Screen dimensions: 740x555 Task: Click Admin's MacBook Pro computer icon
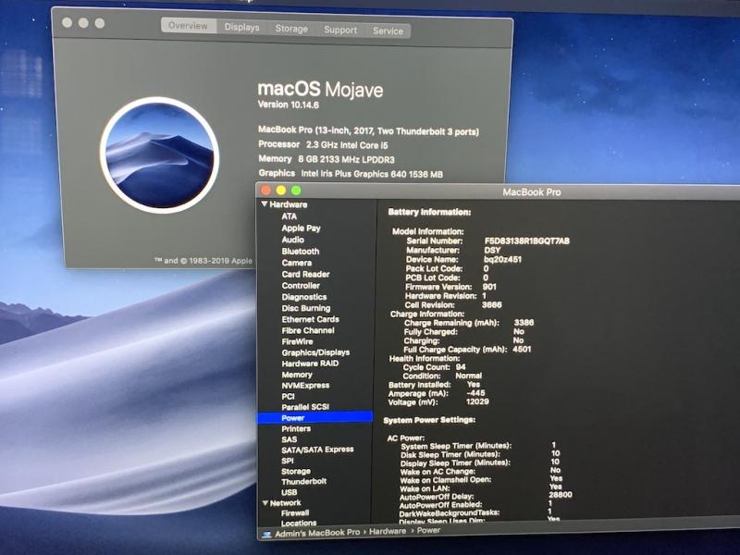(267, 534)
